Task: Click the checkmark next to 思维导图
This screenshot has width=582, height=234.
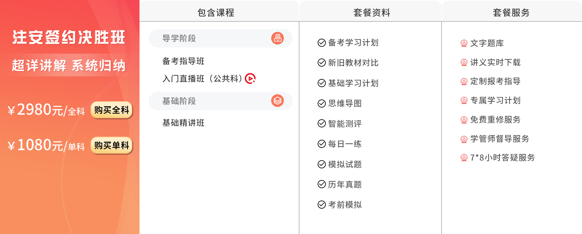Action: 322,103
